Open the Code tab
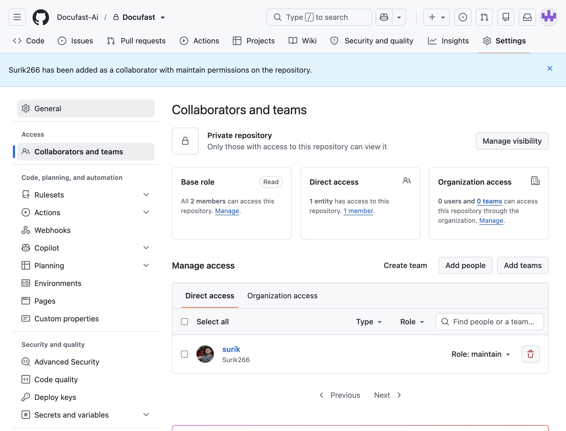 pos(28,41)
